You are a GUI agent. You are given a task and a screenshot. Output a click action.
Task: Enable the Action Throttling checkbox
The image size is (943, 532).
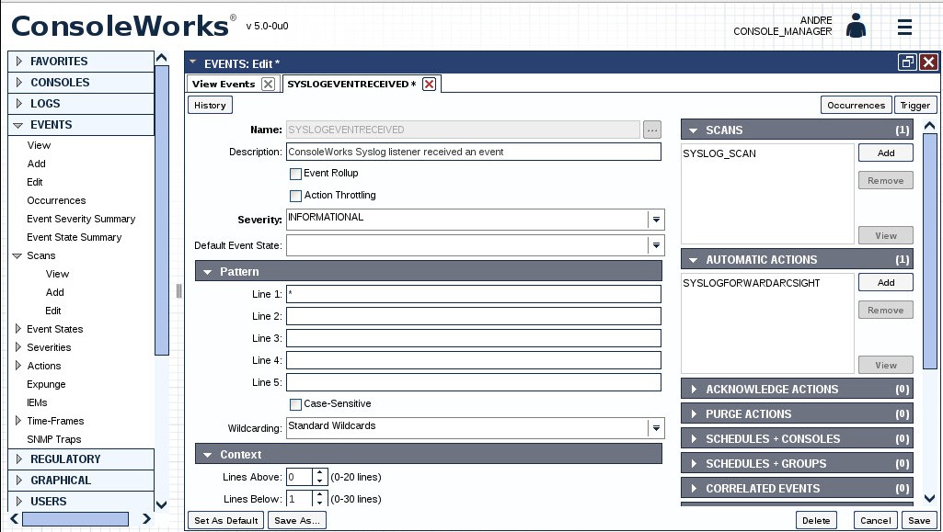pyautogui.click(x=295, y=196)
